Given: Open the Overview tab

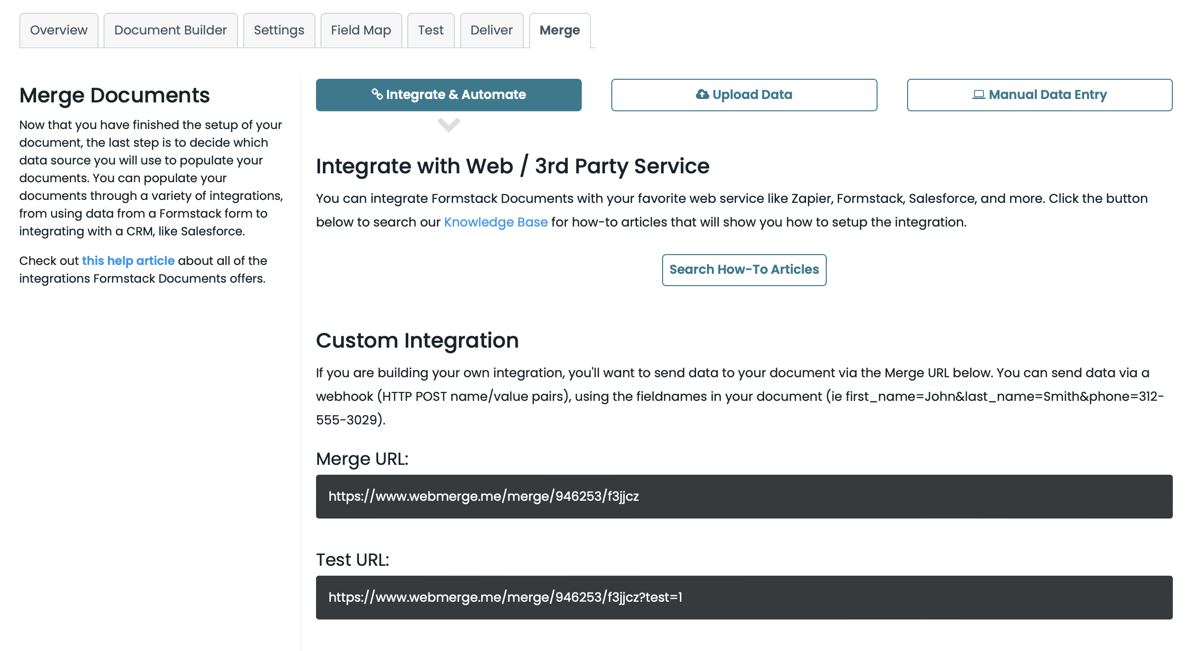Looking at the screenshot, I should [x=58, y=30].
